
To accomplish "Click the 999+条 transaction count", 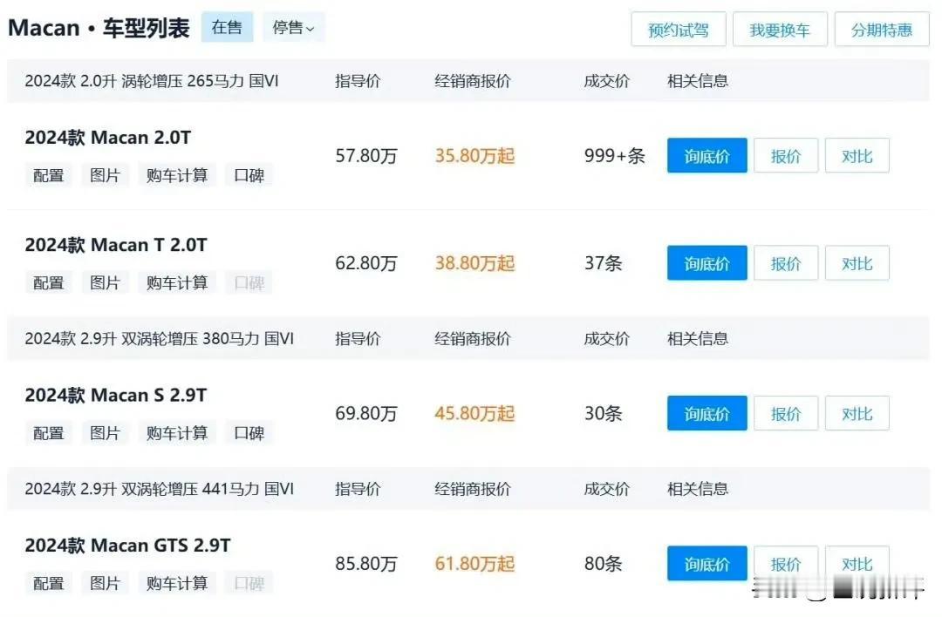I will (x=614, y=157).
